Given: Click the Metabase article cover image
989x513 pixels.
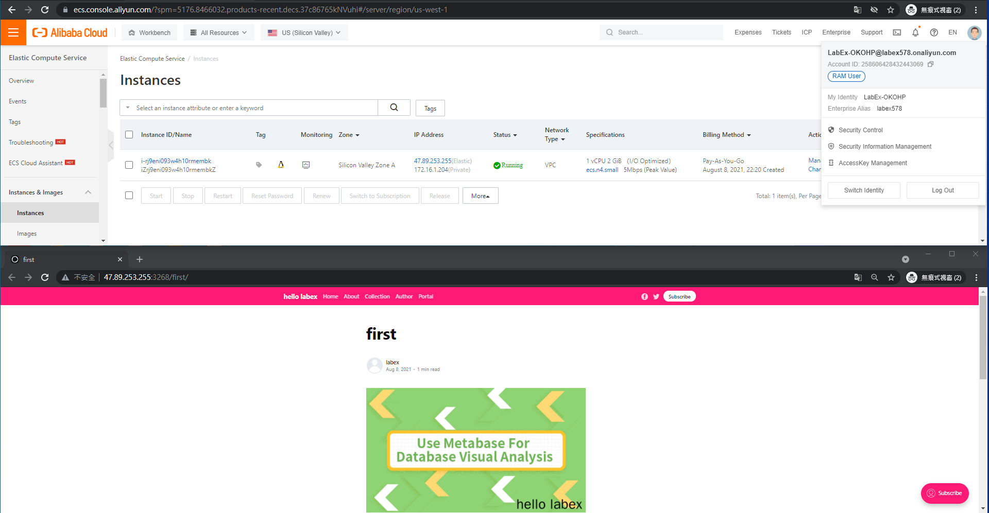Looking at the screenshot, I should click(476, 450).
